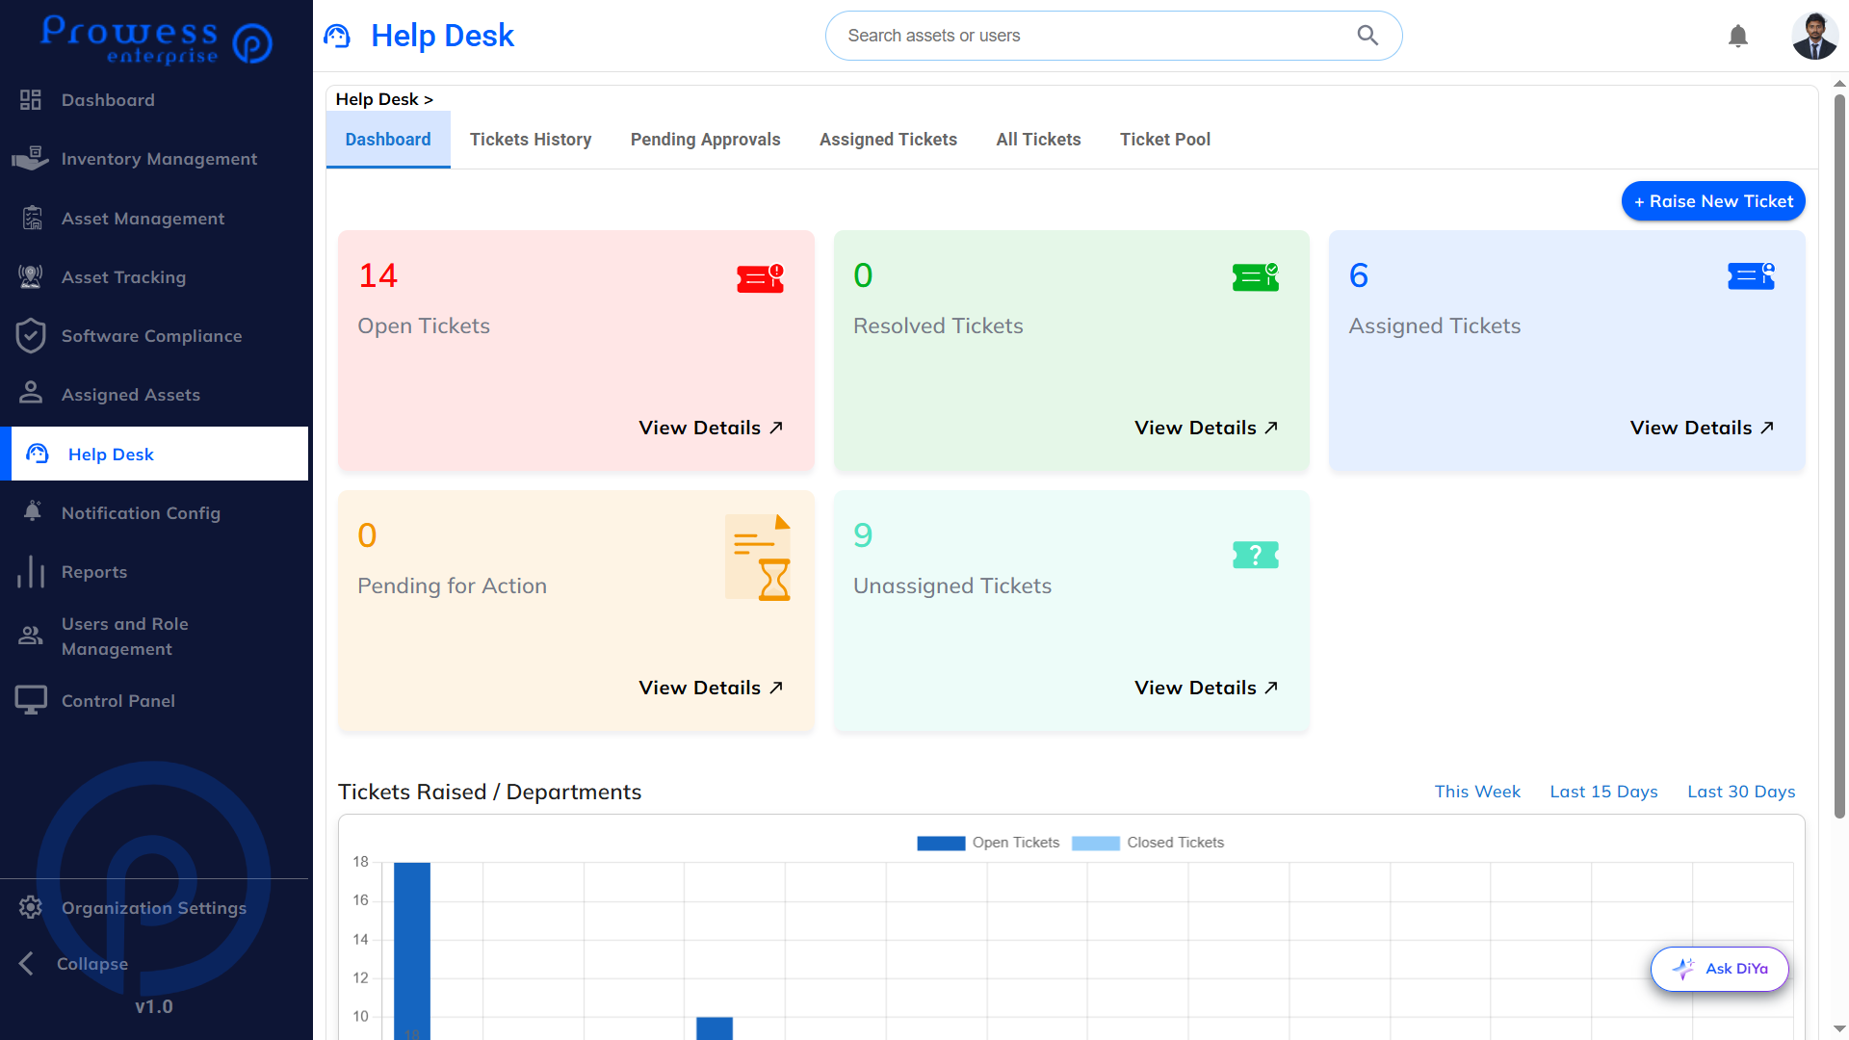Open the Dashboard sidebar icon
Viewport: 1849px width, 1040px height.
click(31, 100)
